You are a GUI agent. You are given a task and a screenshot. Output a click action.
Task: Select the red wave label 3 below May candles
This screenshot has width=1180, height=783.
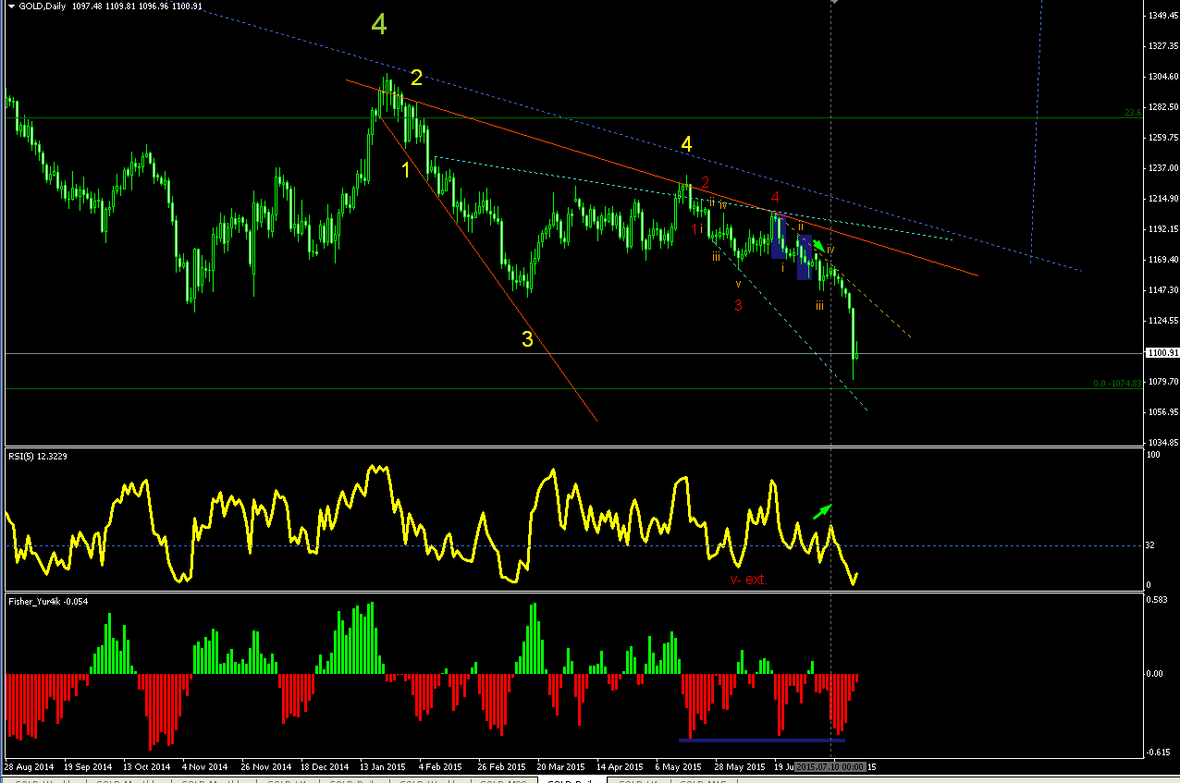[x=738, y=305]
